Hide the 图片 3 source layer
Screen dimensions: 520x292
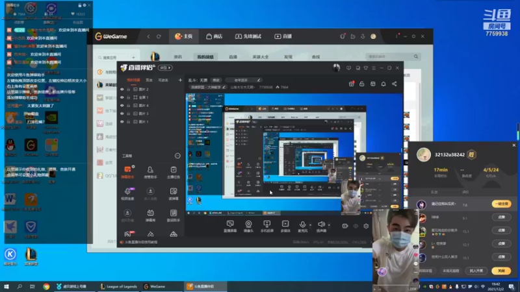(x=122, y=114)
